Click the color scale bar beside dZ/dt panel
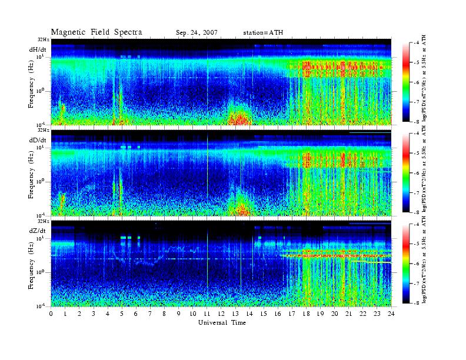 pos(405,264)
